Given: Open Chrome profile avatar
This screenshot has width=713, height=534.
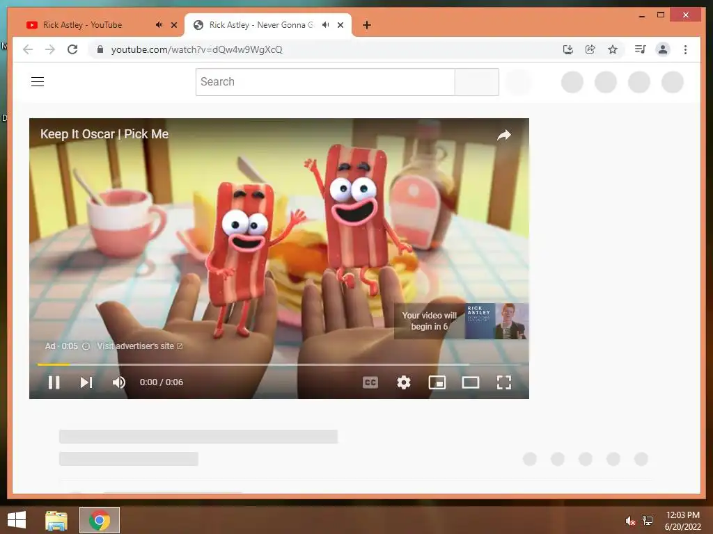Looking at the screenshot, I should [663, 49].
